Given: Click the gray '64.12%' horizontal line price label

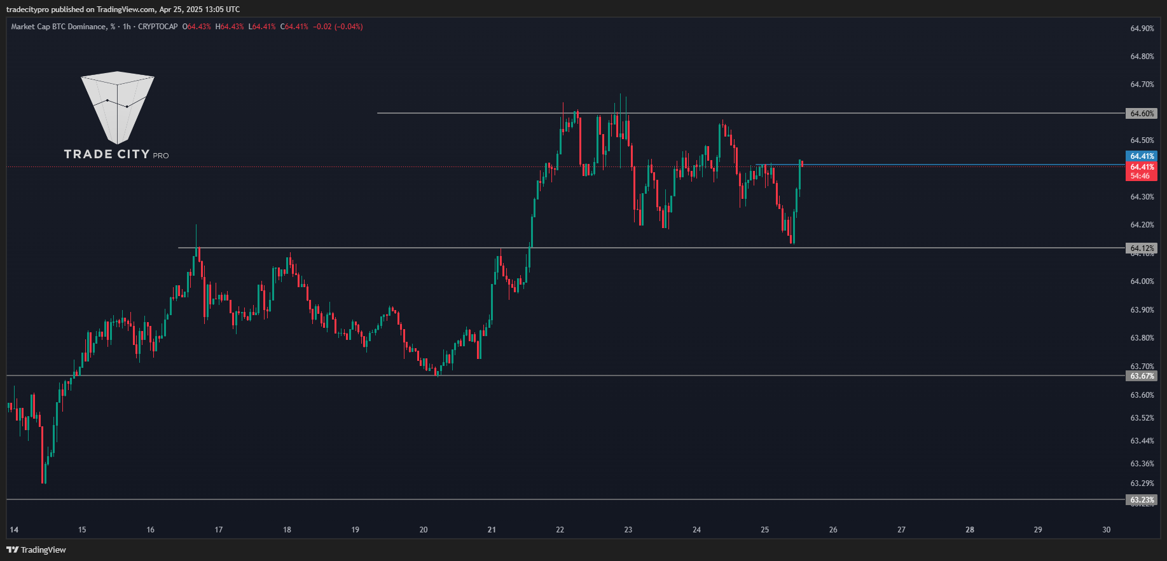Looking at the screenshot, I should coord(1142,248).
